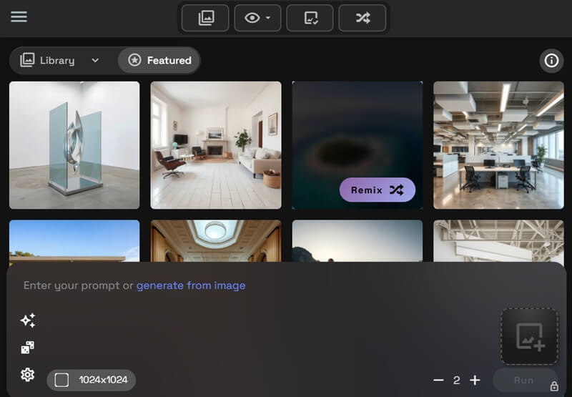Image resolution: width=572 pixels, height=397 pixels.
Task: Decrease image count with minus button
Action: (x=438, y=381)
